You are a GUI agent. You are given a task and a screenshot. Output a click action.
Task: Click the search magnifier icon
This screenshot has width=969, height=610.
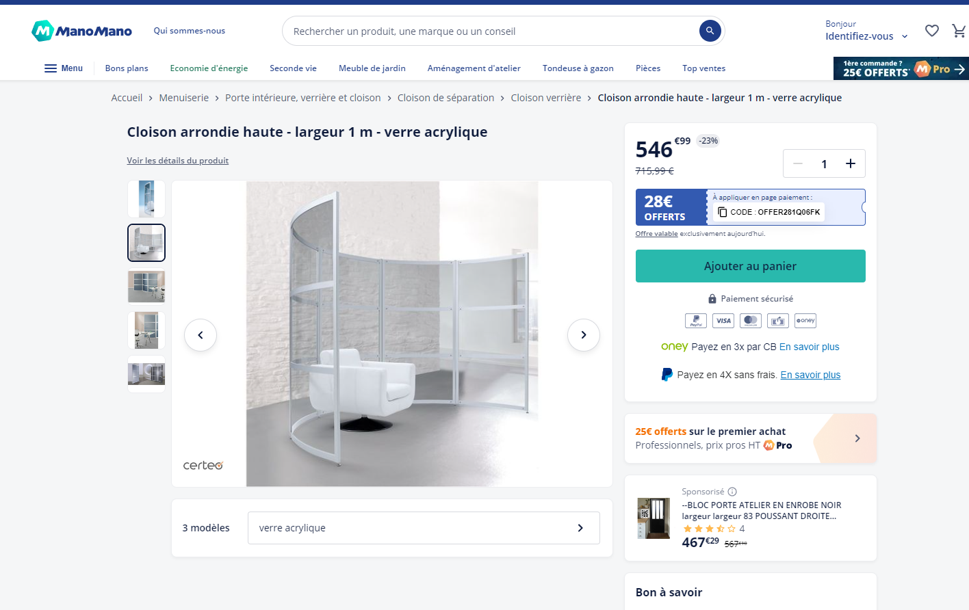click(710, 31)
